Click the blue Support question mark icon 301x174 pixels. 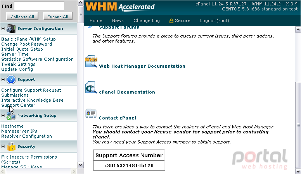(x=11, y=79)
